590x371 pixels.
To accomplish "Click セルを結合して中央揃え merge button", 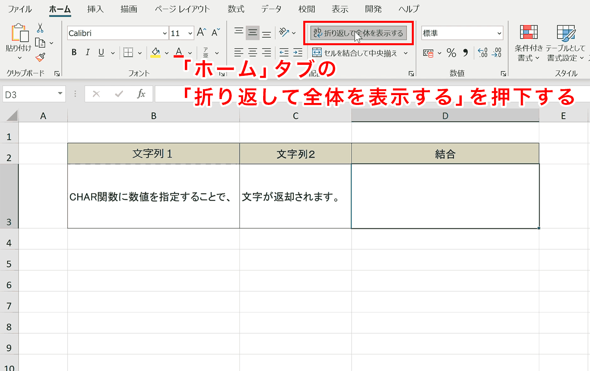I will point(355,53).
